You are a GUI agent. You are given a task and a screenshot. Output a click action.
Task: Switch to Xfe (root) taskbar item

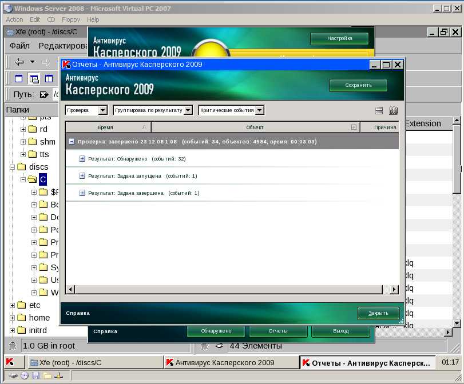coord(96,362)
